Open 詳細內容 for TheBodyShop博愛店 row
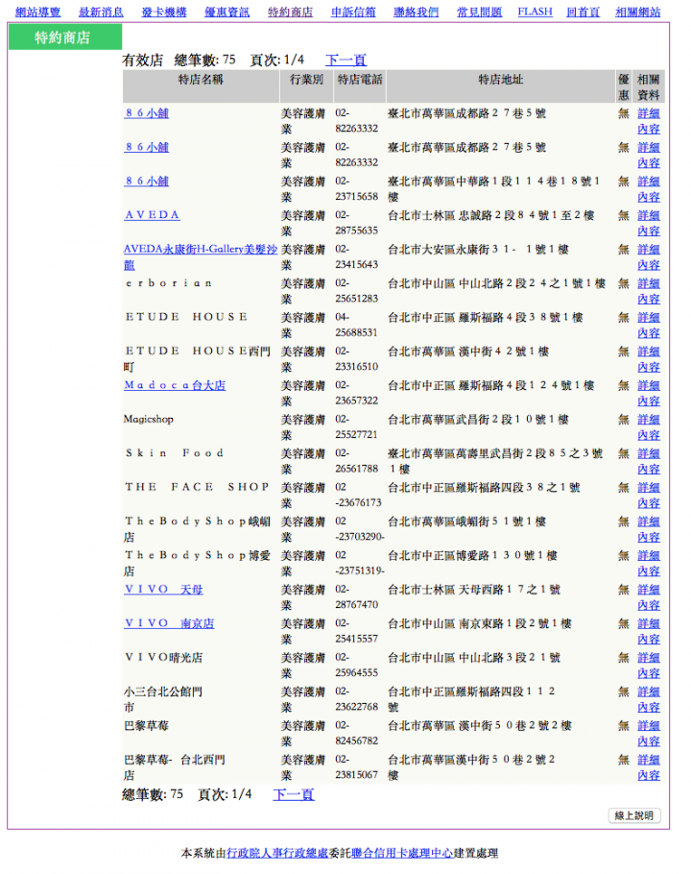 pyautogui.click(x=649, y=563)
